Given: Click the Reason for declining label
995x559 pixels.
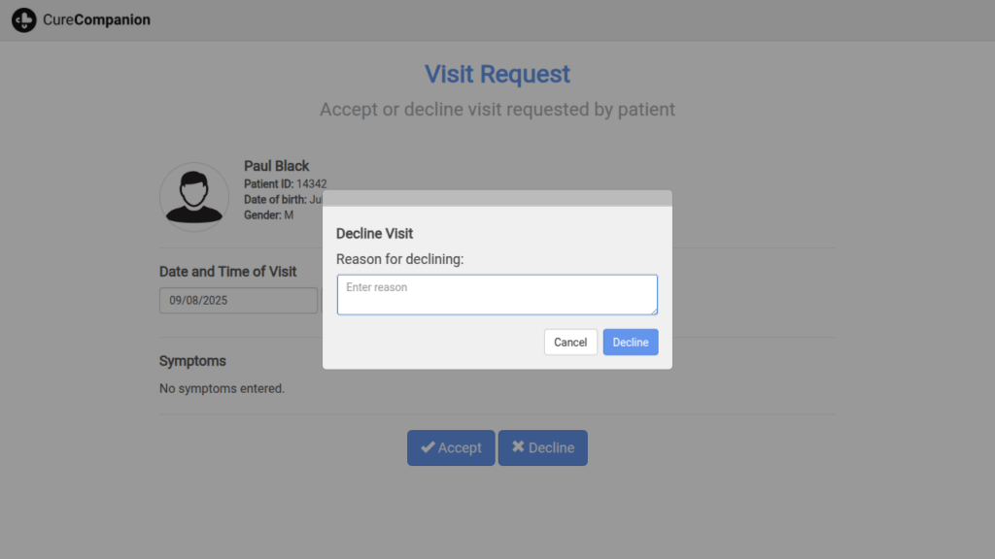Looking at the screenshot, I should click(x=400, y=259).
